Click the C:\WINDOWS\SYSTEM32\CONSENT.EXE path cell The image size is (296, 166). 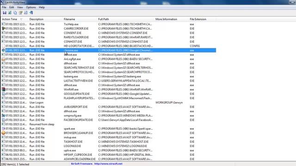(123, 33)
